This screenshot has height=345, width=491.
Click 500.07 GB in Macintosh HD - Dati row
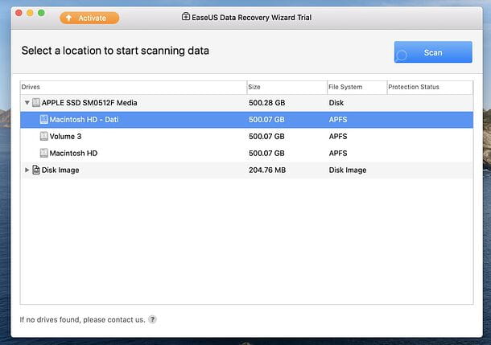pos(266,120)
